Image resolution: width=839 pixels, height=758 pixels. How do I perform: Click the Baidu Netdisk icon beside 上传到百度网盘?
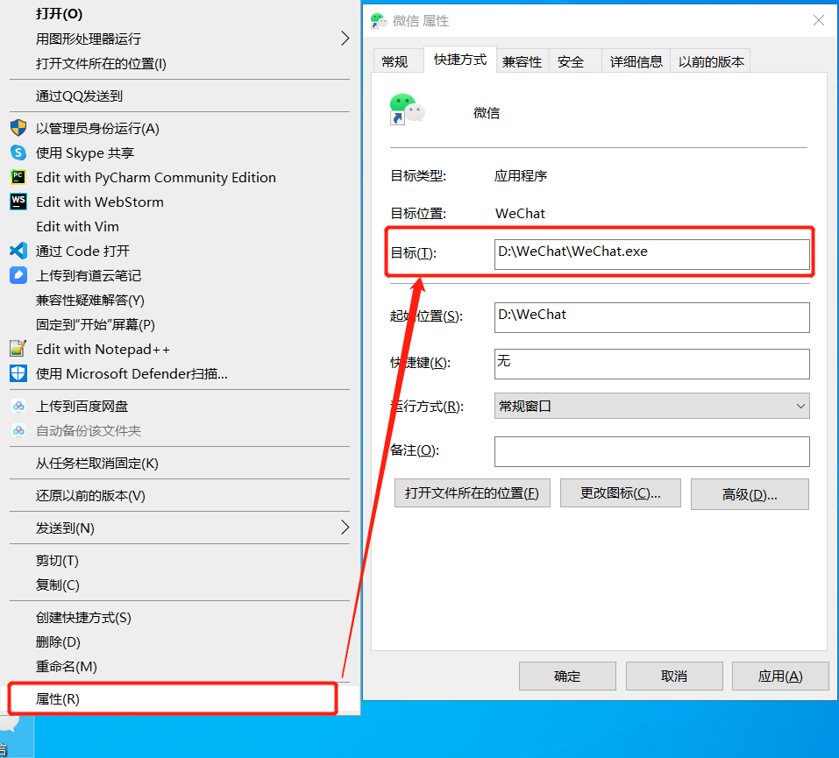[x=18, y=406]
